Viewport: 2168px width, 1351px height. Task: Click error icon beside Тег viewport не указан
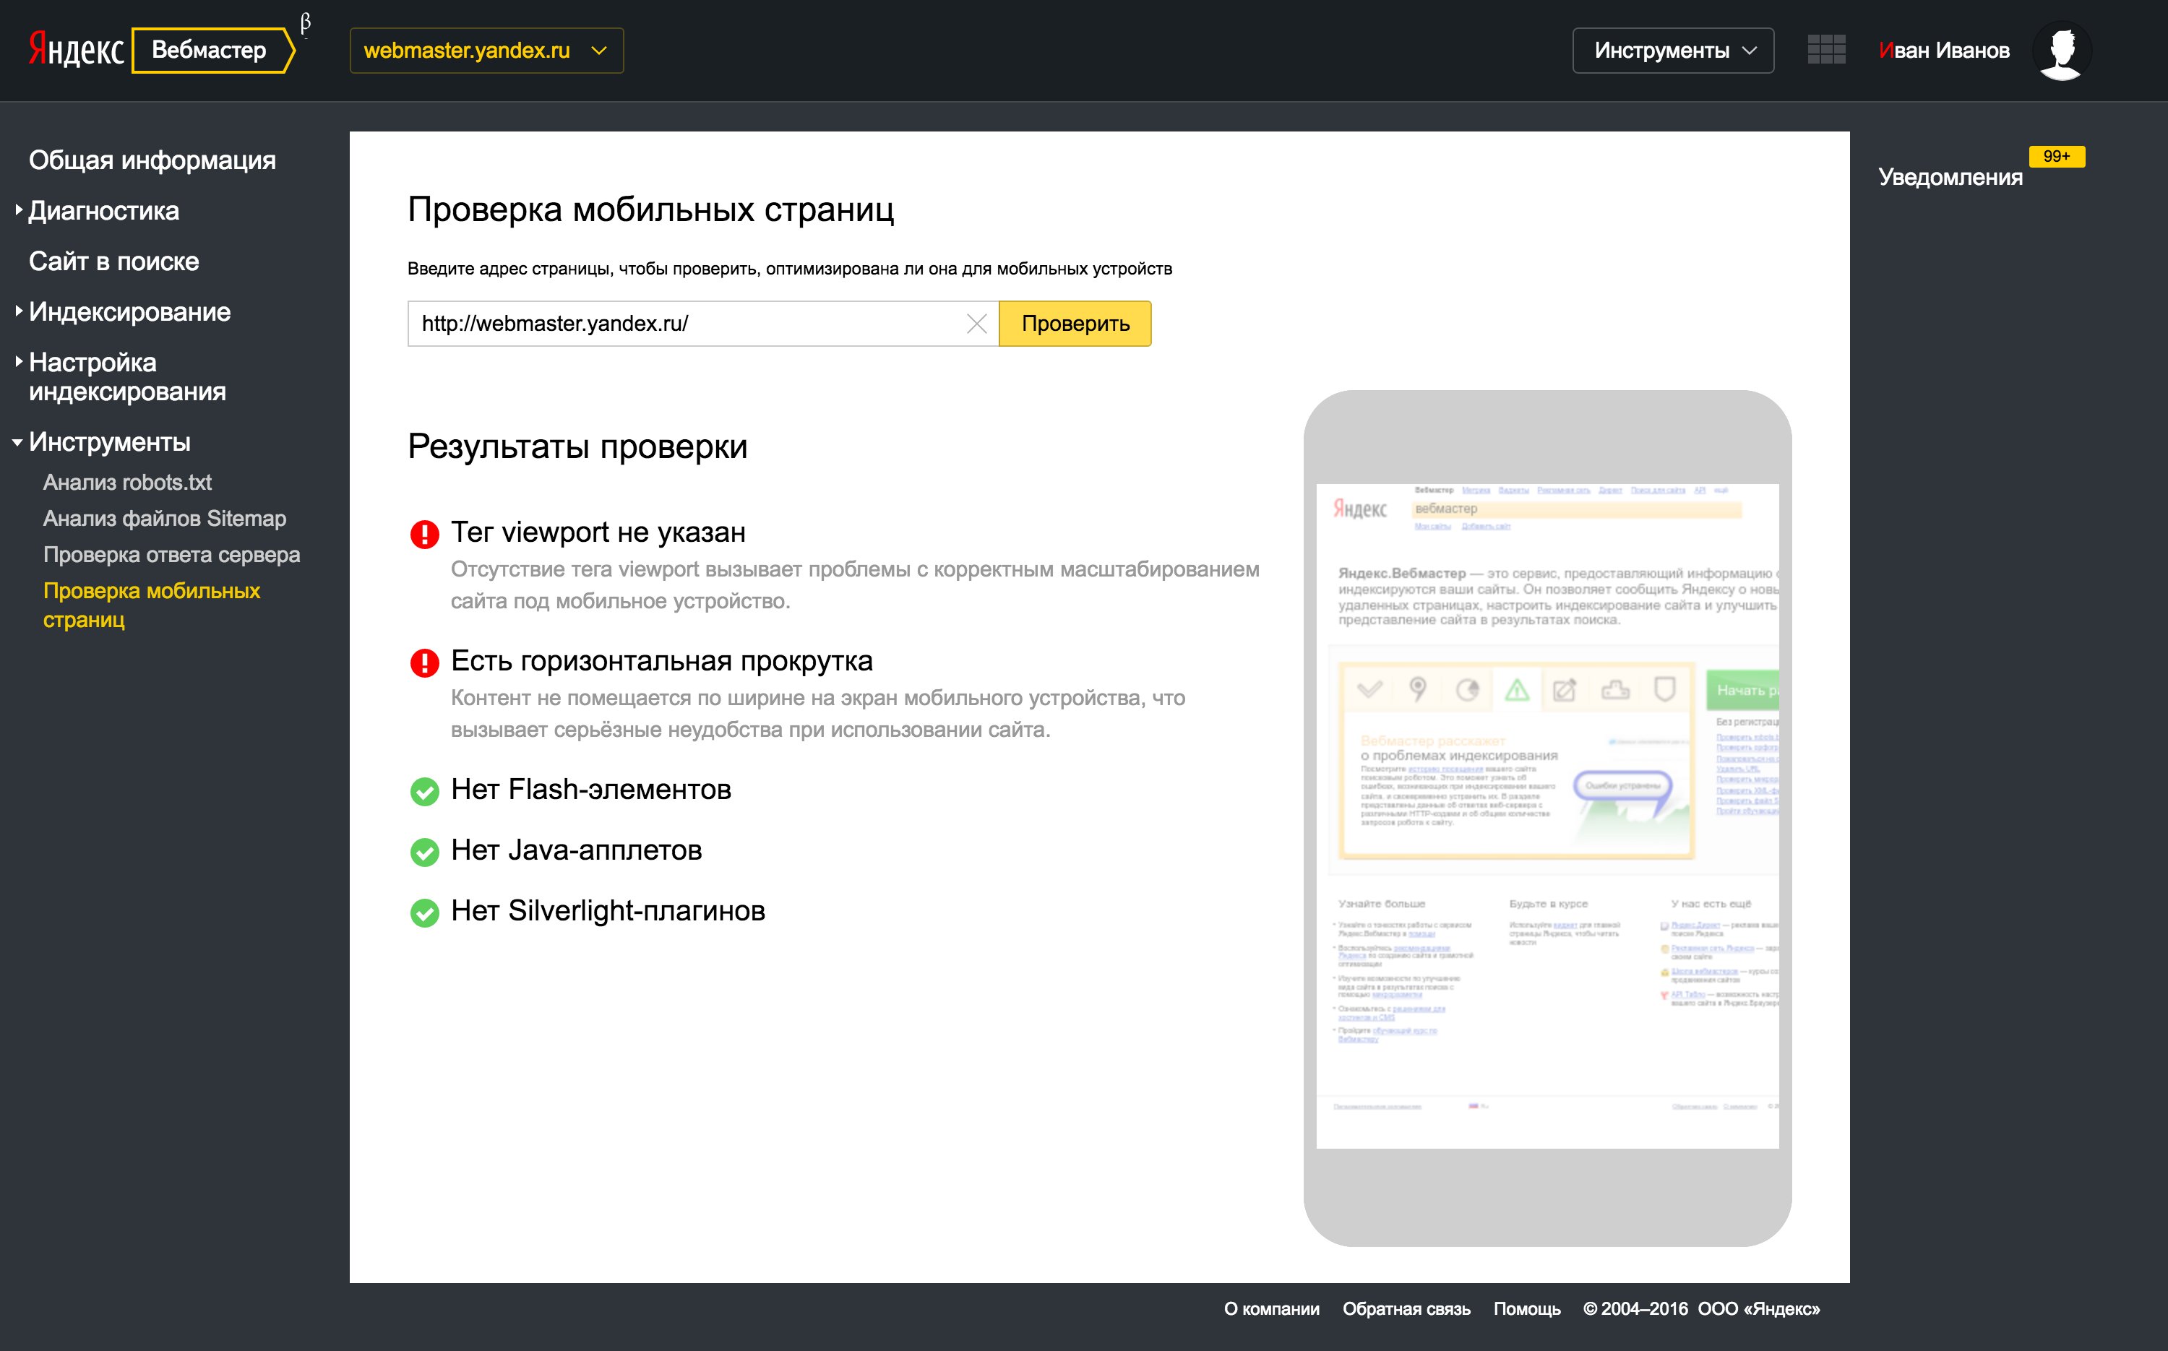[x=424, y=535]
